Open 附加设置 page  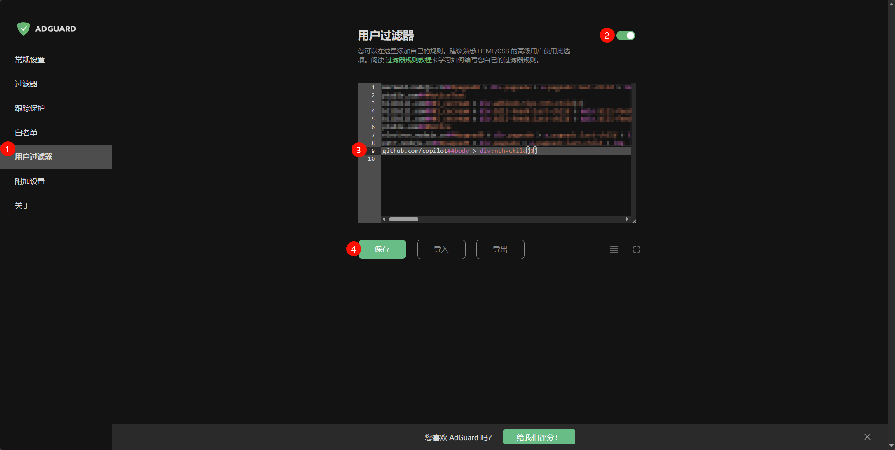30,181
